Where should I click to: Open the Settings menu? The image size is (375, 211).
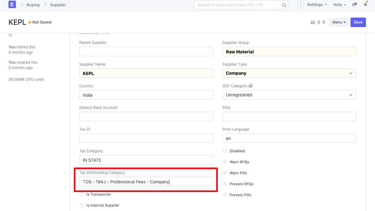(317, 5)
